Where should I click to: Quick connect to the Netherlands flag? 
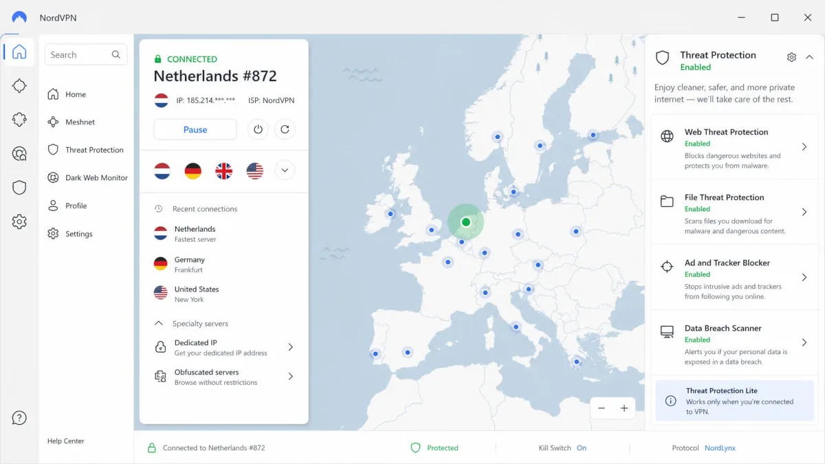point(162,170)
